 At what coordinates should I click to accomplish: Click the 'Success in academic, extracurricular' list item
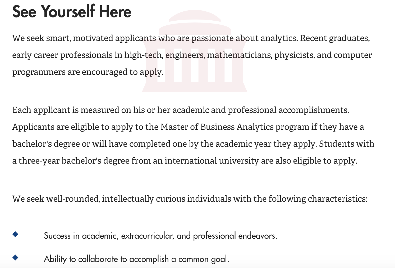click(160, 236)
